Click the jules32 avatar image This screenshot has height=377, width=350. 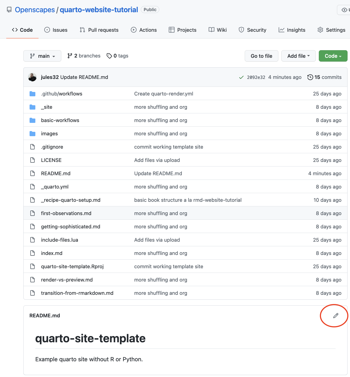pyautogui.click(x=32, y=77)
